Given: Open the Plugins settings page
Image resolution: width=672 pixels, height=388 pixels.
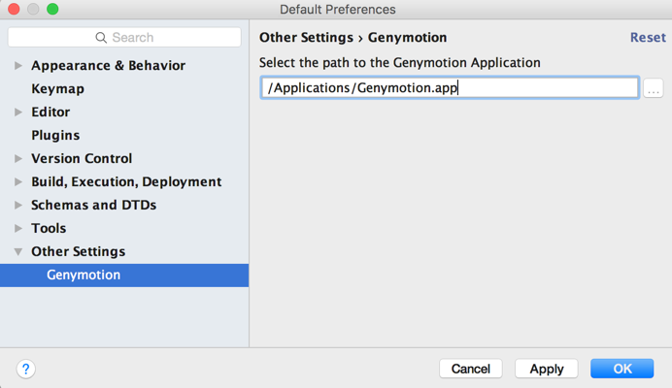Looking at the screenshot, I should pos(55,136).
